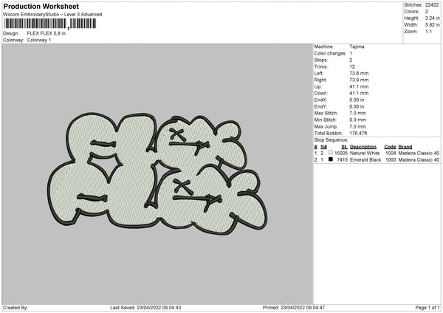The image size is (443, 313).
Task: Click the Colorway 1 value
Action: tap(39, 40)
